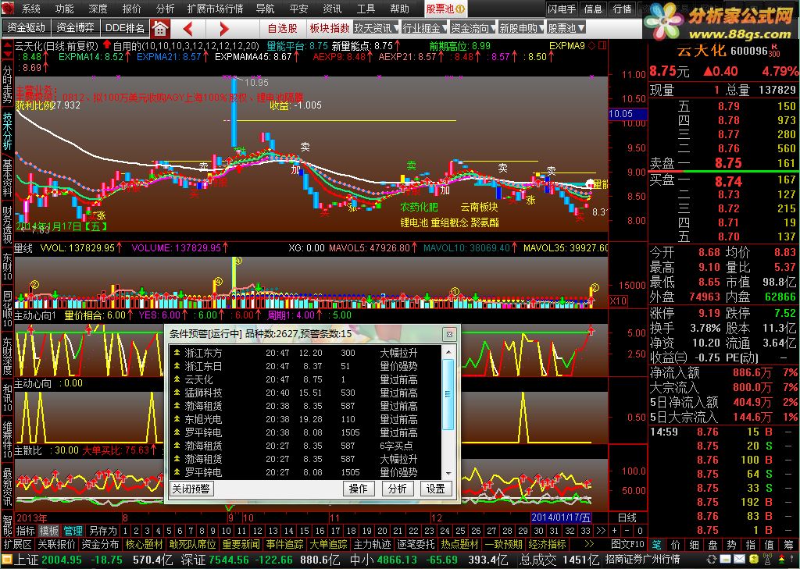This screenshot has width=800, height=569.
Task: Click the 资金驱动 toolbar button
Action: (x=27, y=28)
